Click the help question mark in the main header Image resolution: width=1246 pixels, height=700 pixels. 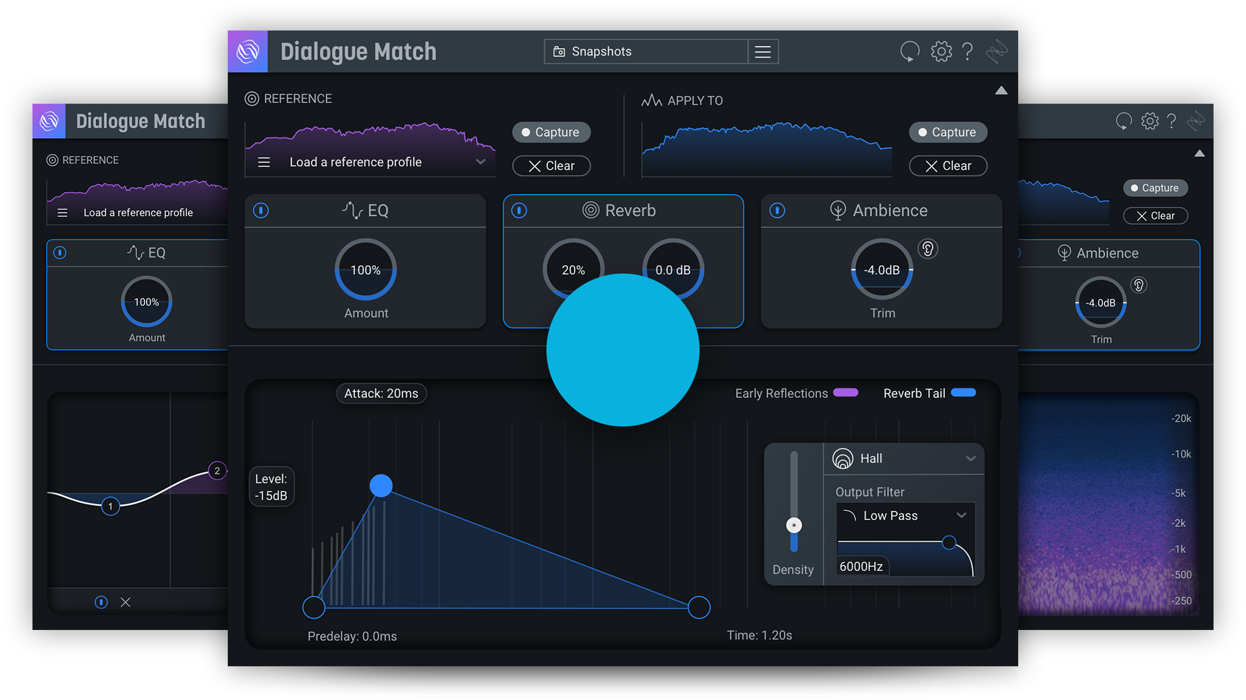point(967,51)
